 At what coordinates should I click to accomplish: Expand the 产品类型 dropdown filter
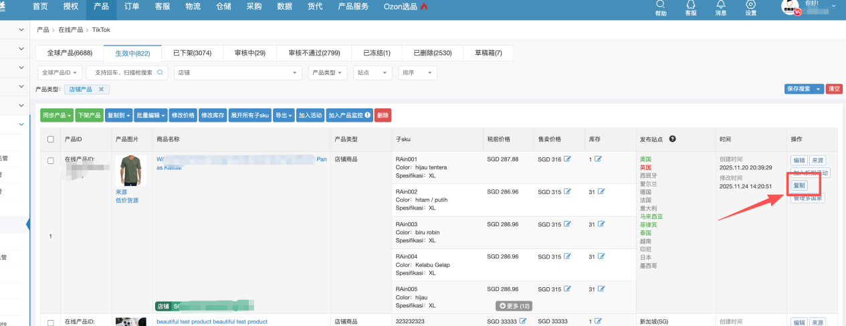328,72
